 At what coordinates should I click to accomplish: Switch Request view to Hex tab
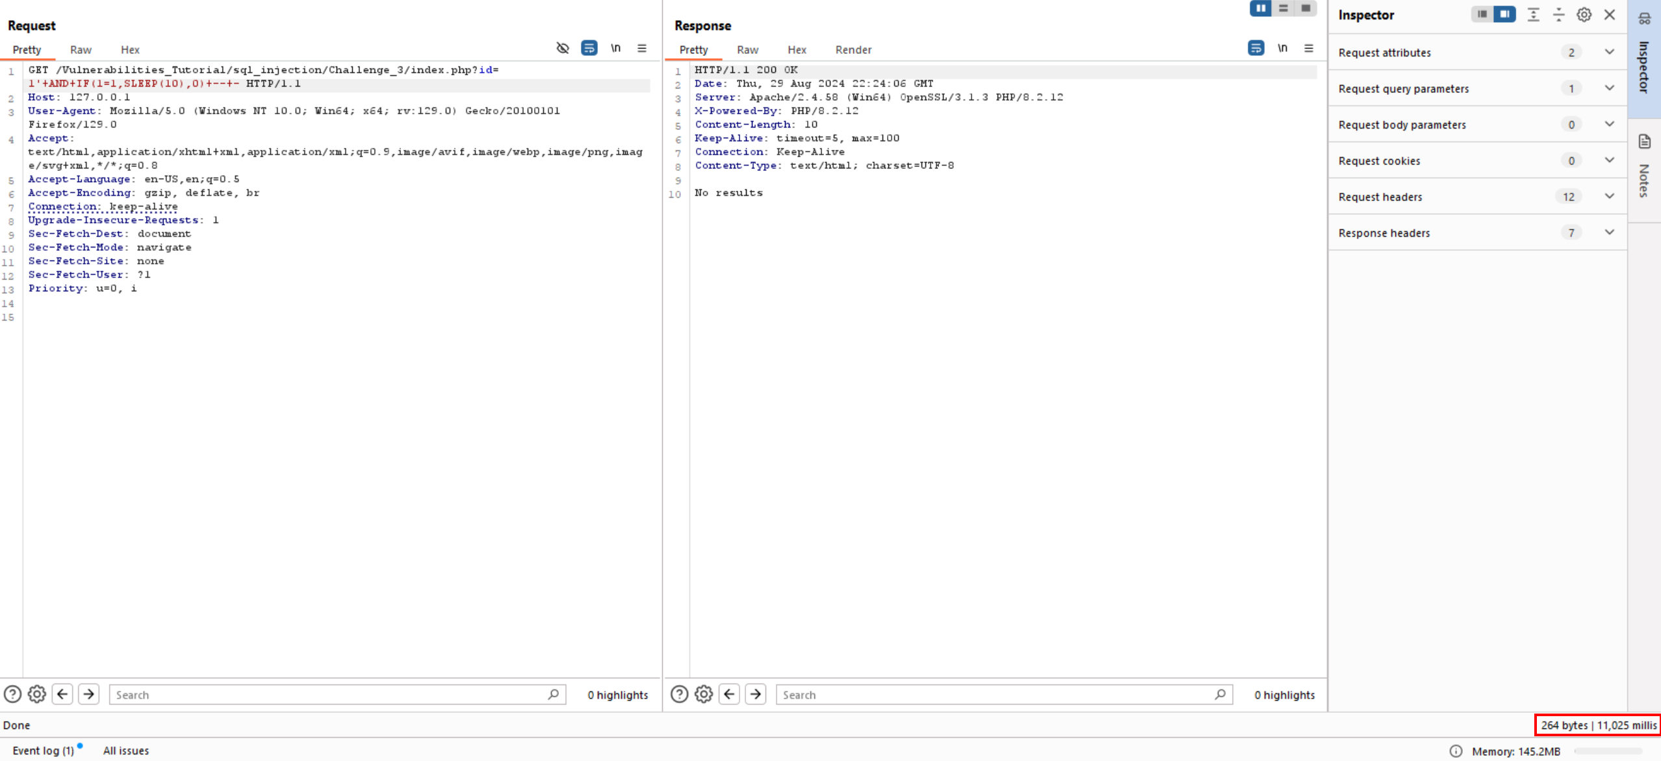coord(130,49)
